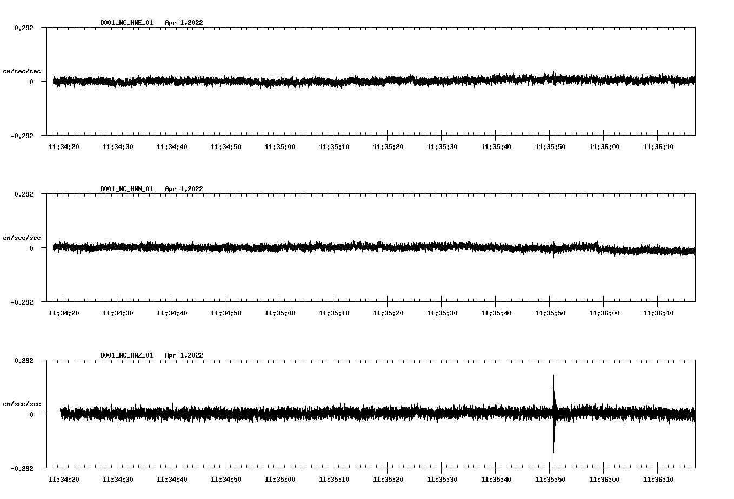The height and width of the screenshot is (499, 734).
Task: Click the 0.292 upper limit on HNN axis
Action: [24, 194]
